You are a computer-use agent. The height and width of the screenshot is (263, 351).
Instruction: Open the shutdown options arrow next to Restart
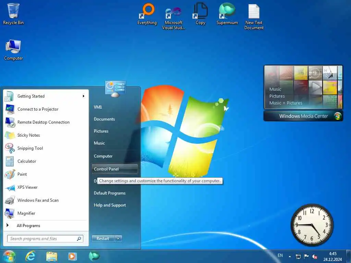coord(118,239)
